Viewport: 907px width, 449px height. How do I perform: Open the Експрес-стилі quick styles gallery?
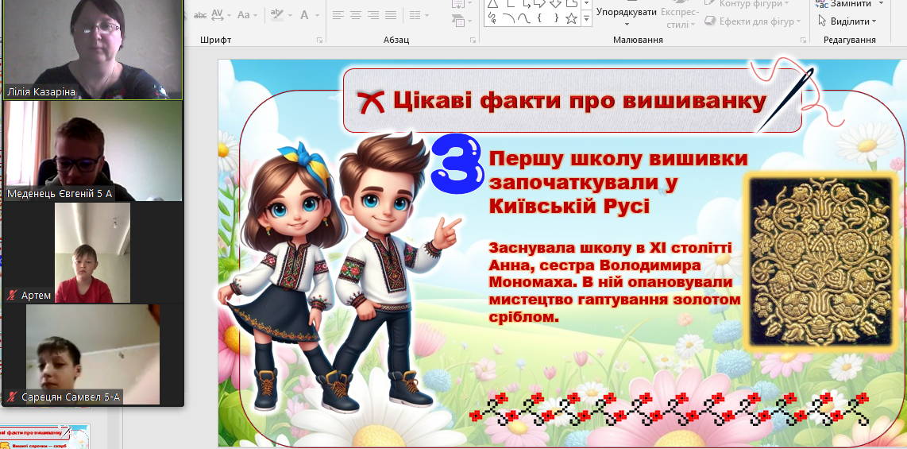pos(679,16)
